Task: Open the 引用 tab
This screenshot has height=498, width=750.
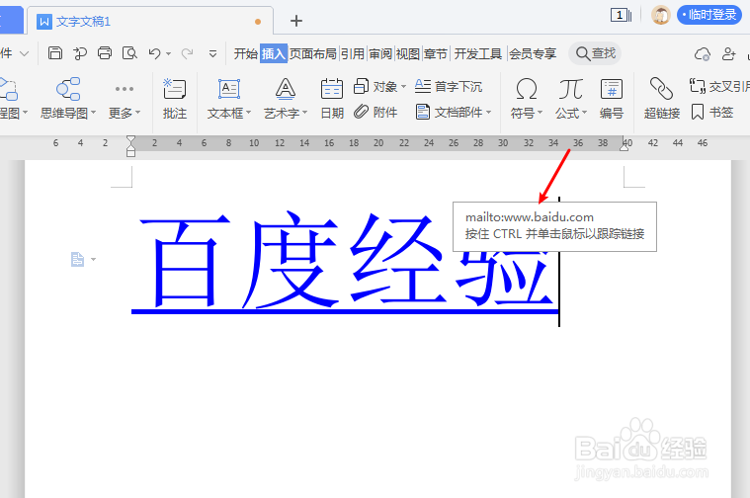Action: point(353,53)
